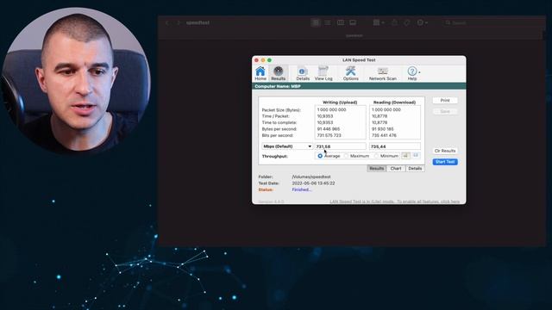Click the Forward arrow in the Finder window
The height and width of the screenshot is (310, 552).
179,23
